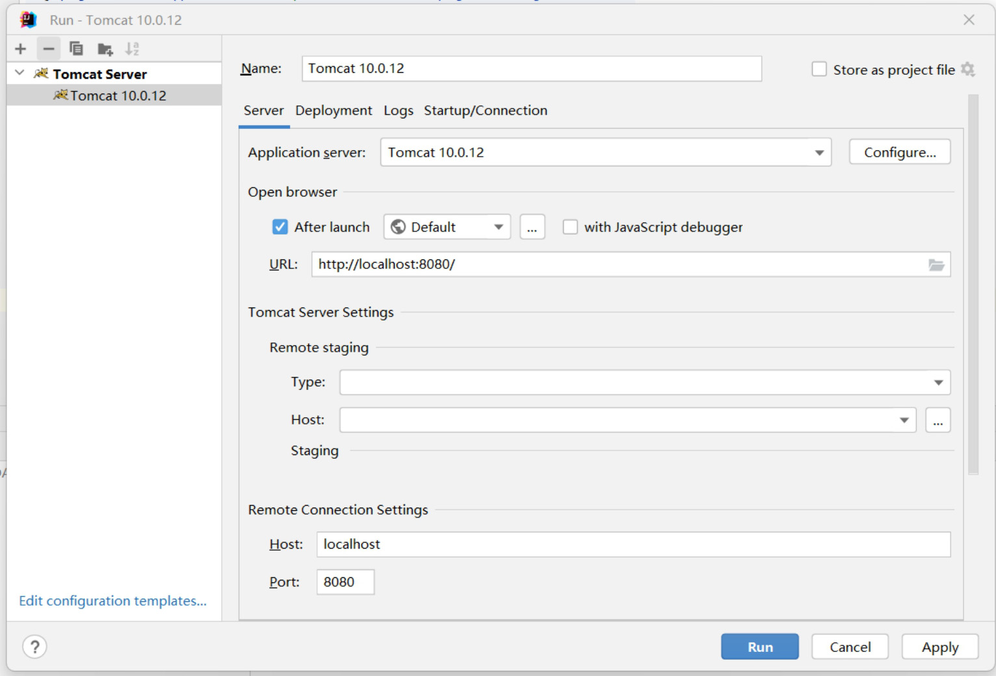Click the Copy Configuration icon
This screenshot has height=676, width=996.
(x=76, y=49)
